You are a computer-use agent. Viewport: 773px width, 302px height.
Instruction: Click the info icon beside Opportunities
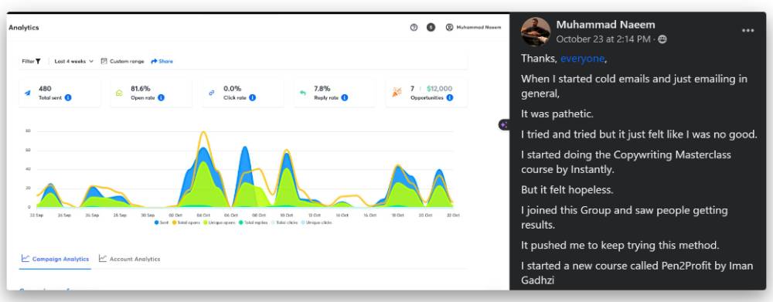450,97
